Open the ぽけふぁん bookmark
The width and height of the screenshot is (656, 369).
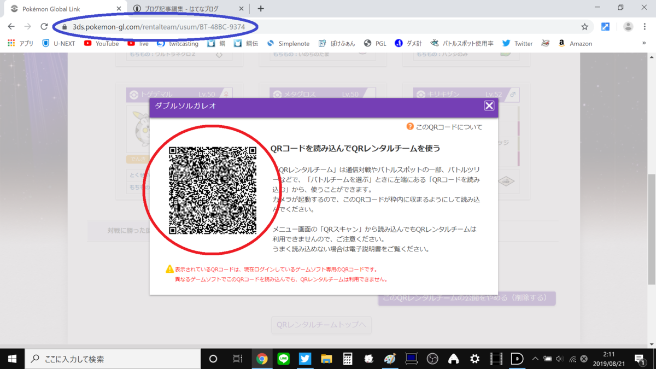336,43
